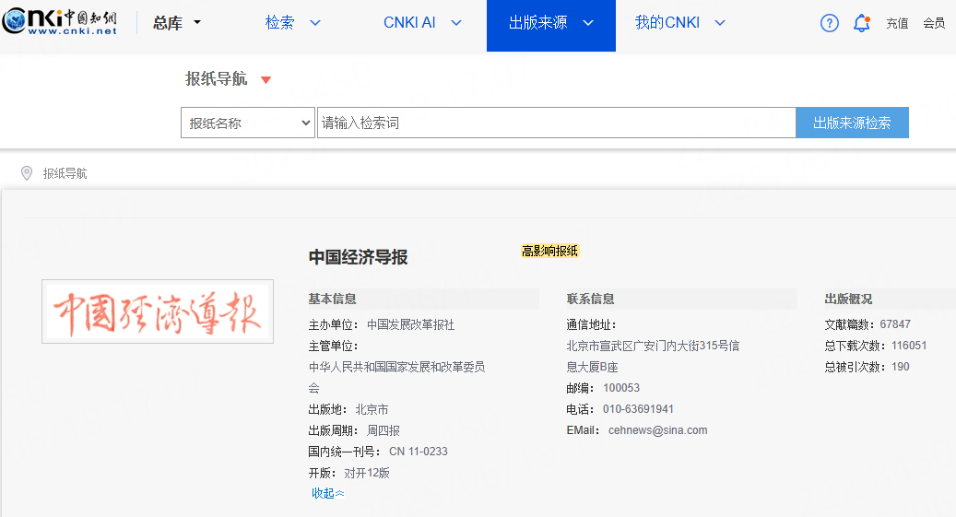Open the 报纸名称 search field dropdown
Viewport: 956px width, 517px height.
click(248, 123)
